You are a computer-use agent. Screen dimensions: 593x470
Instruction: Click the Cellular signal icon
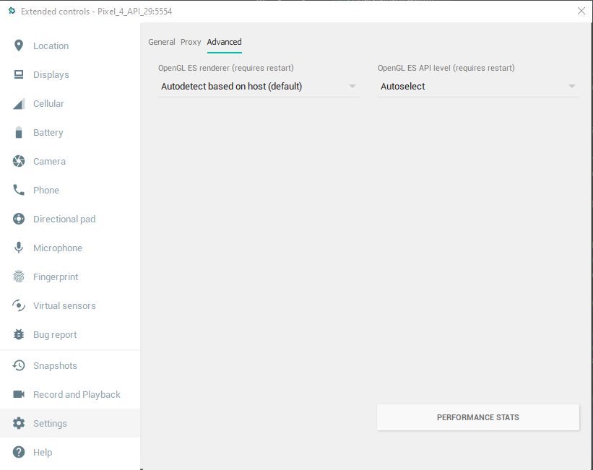(17, 103)
